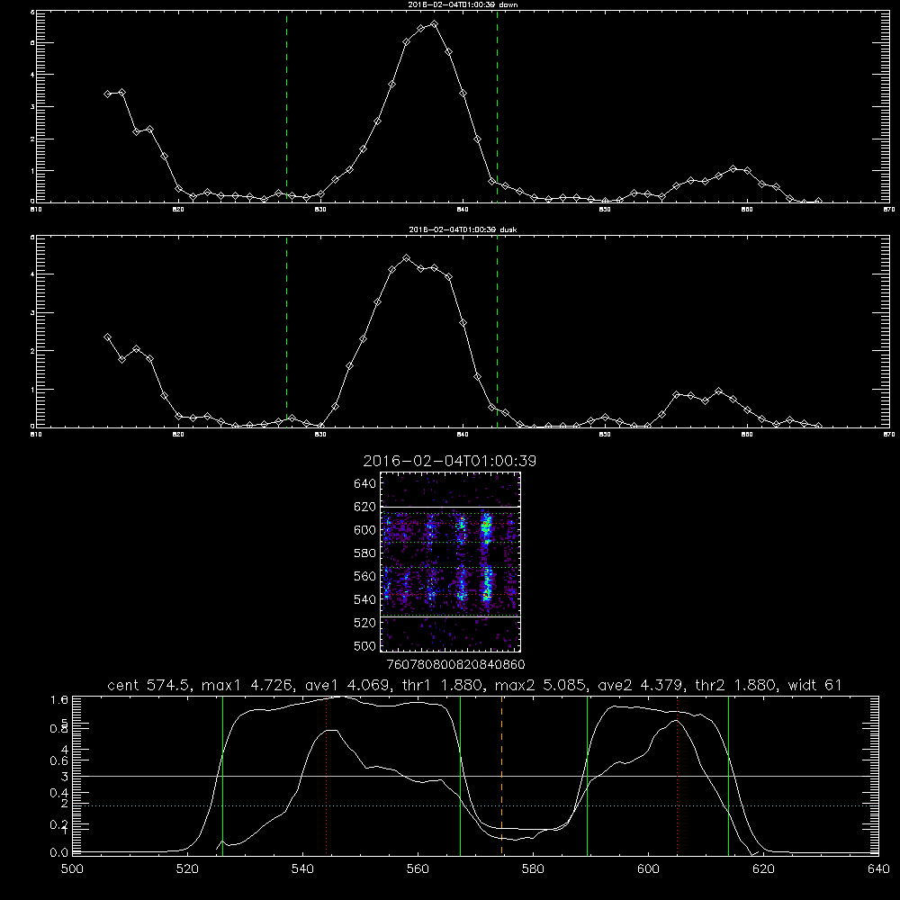Screen dimensions: 900x900
Task: Select the peak diamond of the dawn curve
Action: coord(435,24)
